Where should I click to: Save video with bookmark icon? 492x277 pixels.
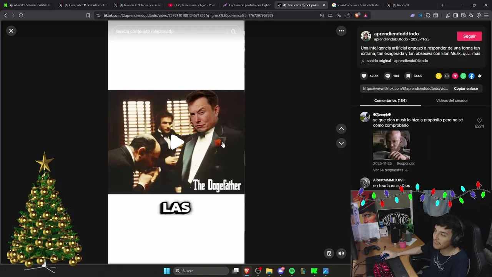tap(408, 76)
